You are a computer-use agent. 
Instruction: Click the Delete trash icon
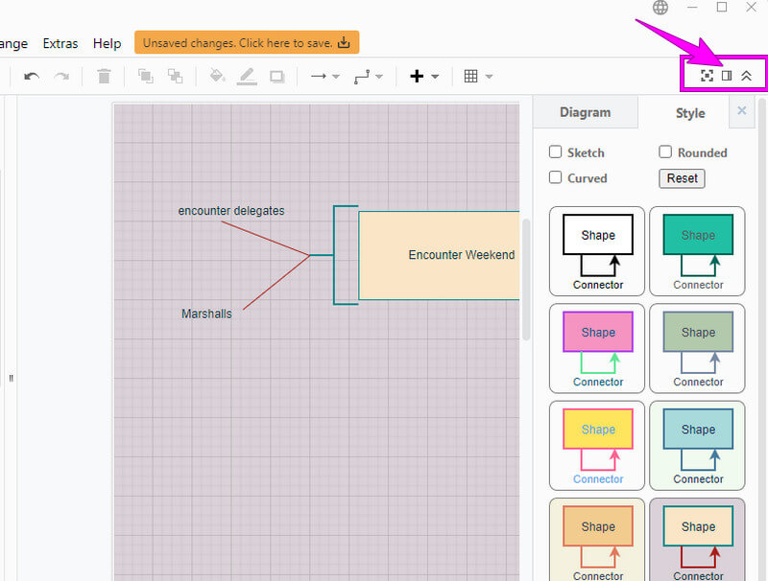tap(104, 76)
